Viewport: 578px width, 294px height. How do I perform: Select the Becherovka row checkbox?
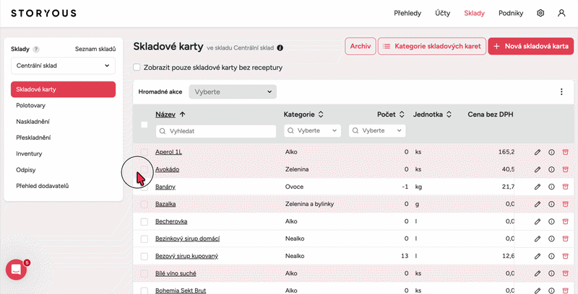(x=144, y=221)
